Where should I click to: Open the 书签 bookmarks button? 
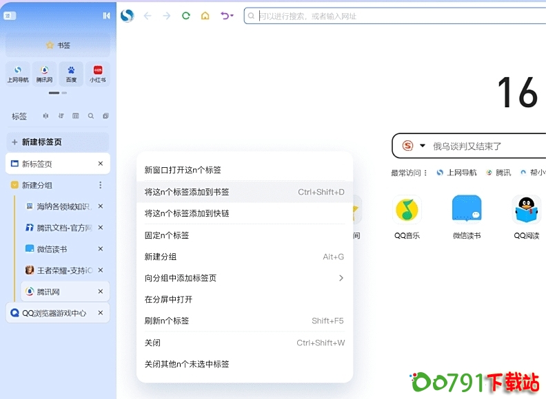coord(58,45)
